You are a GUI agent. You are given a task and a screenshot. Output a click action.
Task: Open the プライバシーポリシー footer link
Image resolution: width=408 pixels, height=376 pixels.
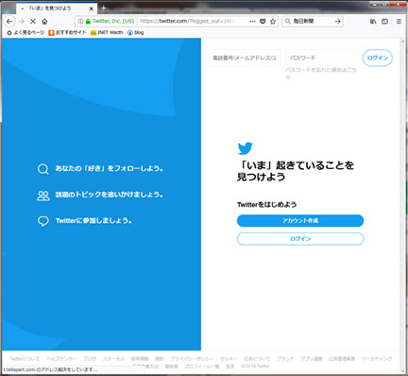point(192,359)
